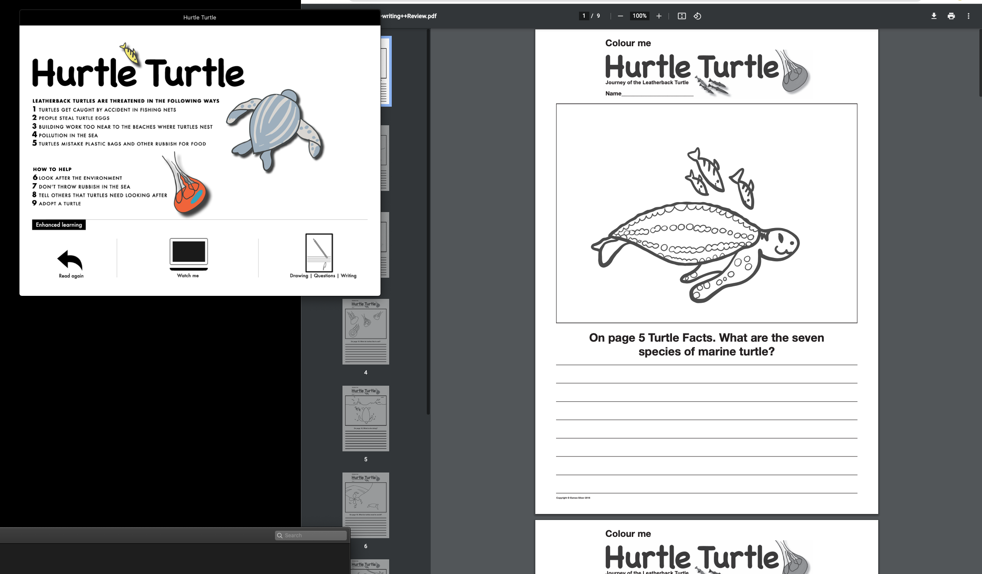Open the PDF viewer more actions menu
The height and width of the screenshot is (574, 982).
pyautogui.click(x=968, y=16)
